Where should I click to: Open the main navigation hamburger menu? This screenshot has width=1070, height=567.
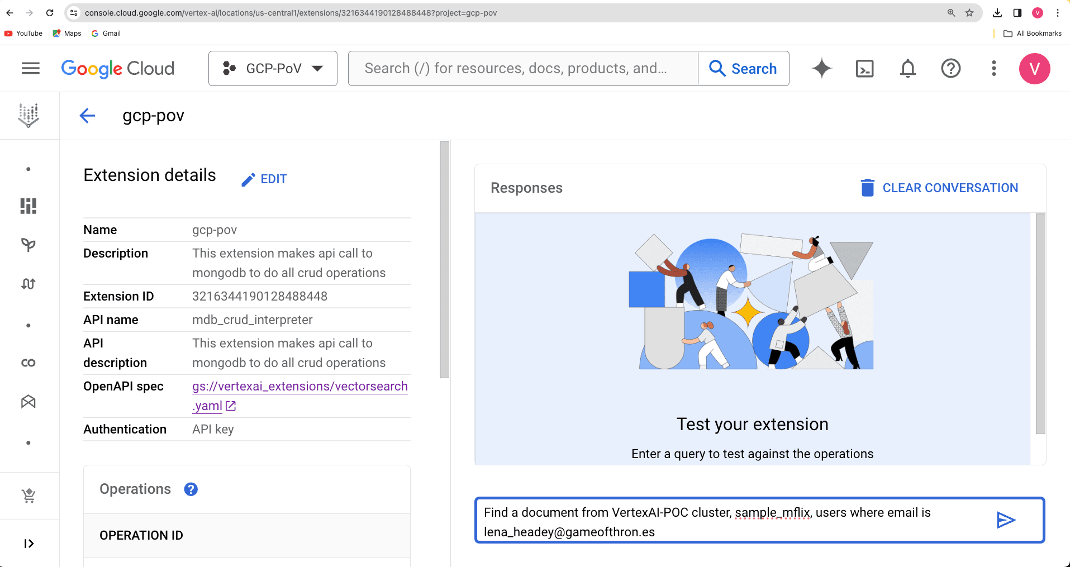click(x=31, y=68)
